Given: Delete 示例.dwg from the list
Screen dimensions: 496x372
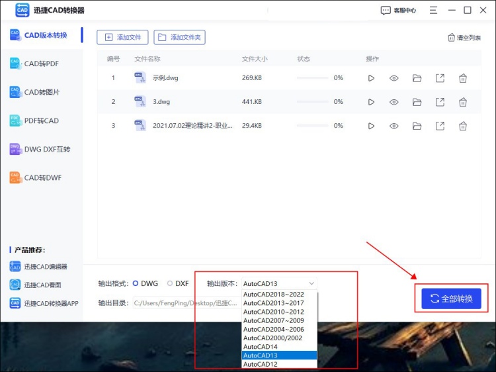Looking at the screenshot, I should 463,78.
